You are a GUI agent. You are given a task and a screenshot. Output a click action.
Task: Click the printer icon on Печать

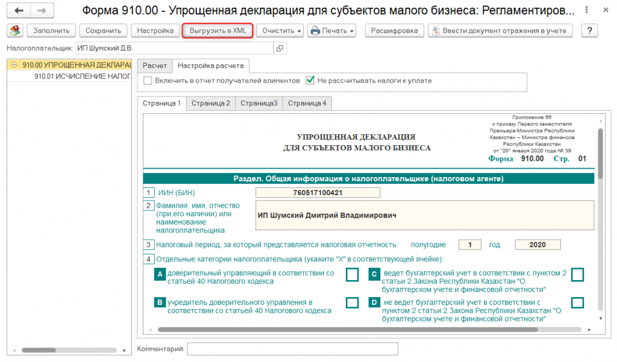[x=316, y=31]
